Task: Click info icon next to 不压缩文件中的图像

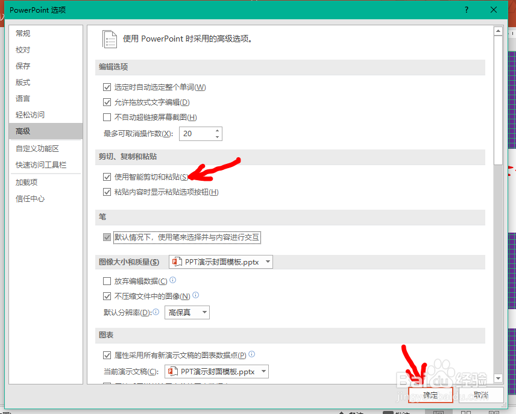Action: click(x=196, y=295)
